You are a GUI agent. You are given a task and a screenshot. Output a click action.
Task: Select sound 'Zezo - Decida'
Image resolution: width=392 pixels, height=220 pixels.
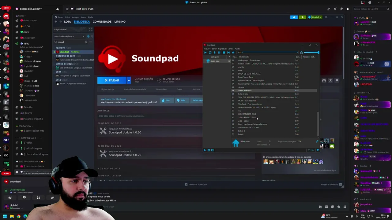pos(244,121)
